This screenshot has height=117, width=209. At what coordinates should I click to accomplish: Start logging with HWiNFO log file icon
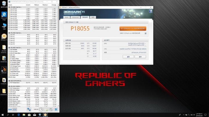[46, 109]
